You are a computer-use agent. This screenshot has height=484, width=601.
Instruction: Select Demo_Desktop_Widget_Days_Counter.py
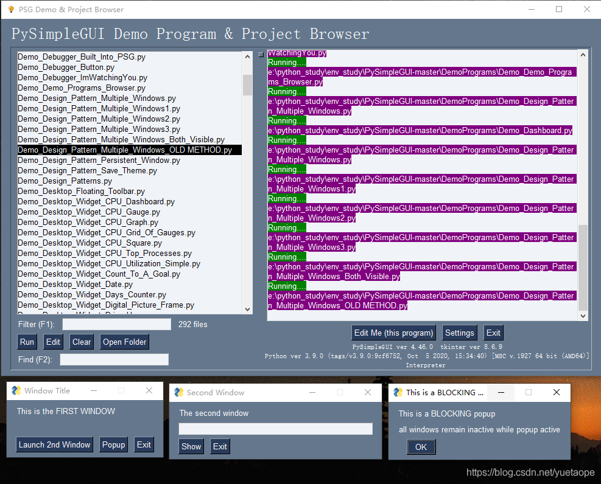click(130, 294)
